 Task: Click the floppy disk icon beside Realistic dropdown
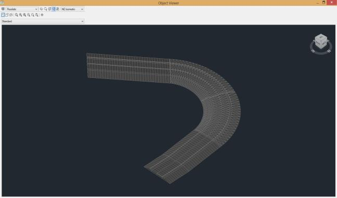[3, 9]
